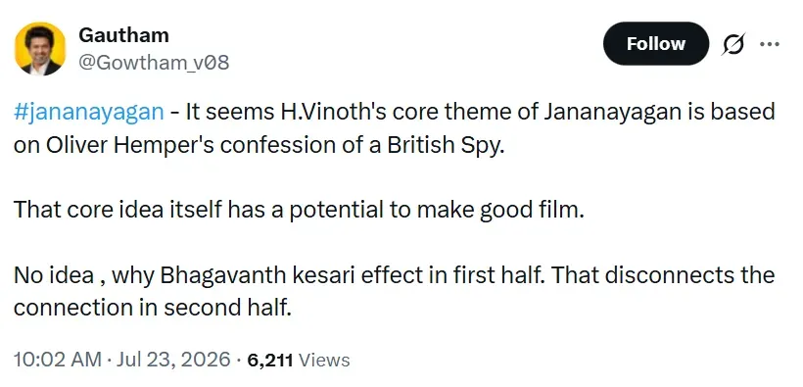The image size is (803, 387).
Task: Click the grey Views label
Action: tap(324, 361)
